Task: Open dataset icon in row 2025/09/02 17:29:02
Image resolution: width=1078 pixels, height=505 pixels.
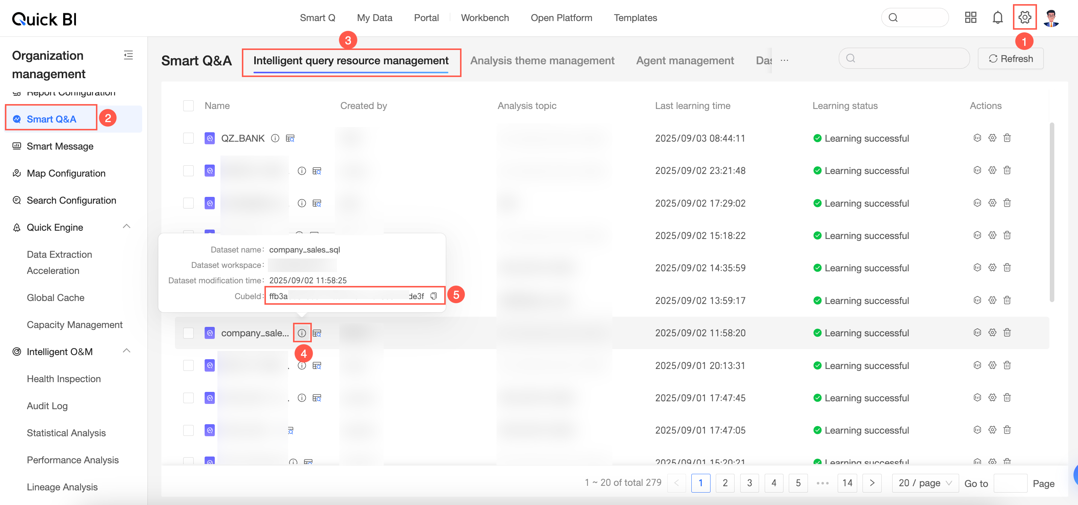Action: (x=317, y=203)
